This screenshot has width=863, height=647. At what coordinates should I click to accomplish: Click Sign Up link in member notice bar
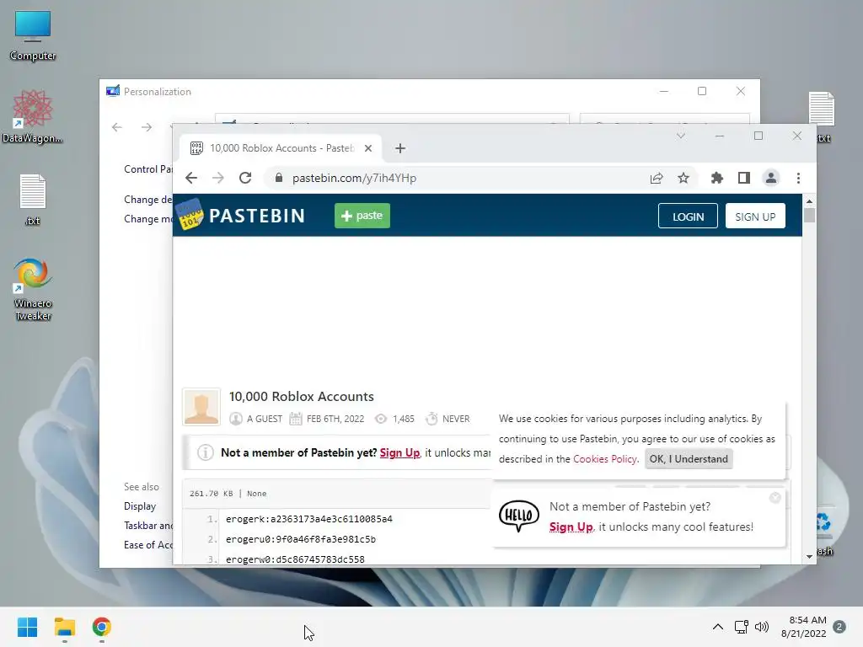[399, 452]
